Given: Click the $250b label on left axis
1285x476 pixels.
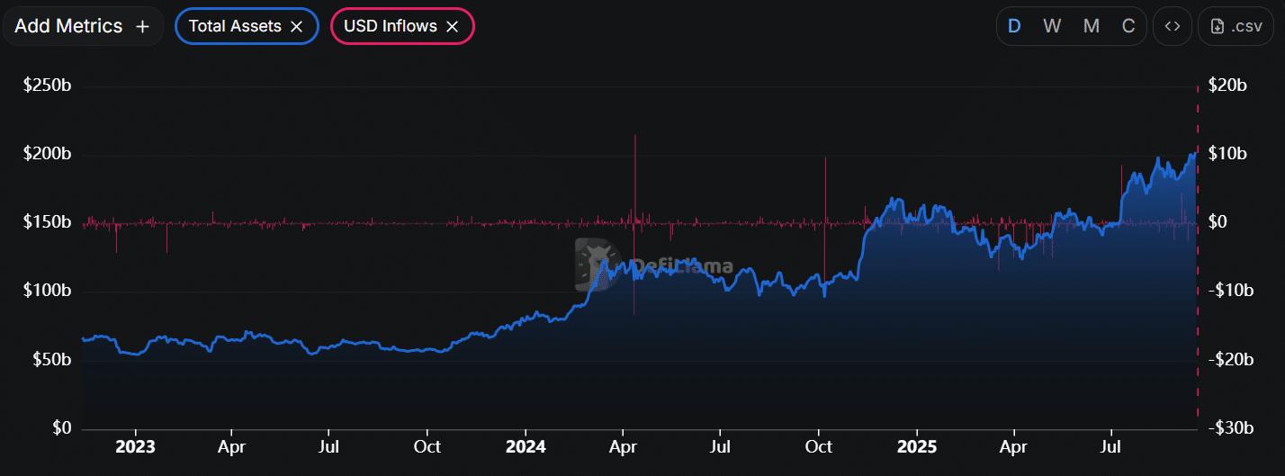Looking at the screenshot, I should click(x=47, y=85).
